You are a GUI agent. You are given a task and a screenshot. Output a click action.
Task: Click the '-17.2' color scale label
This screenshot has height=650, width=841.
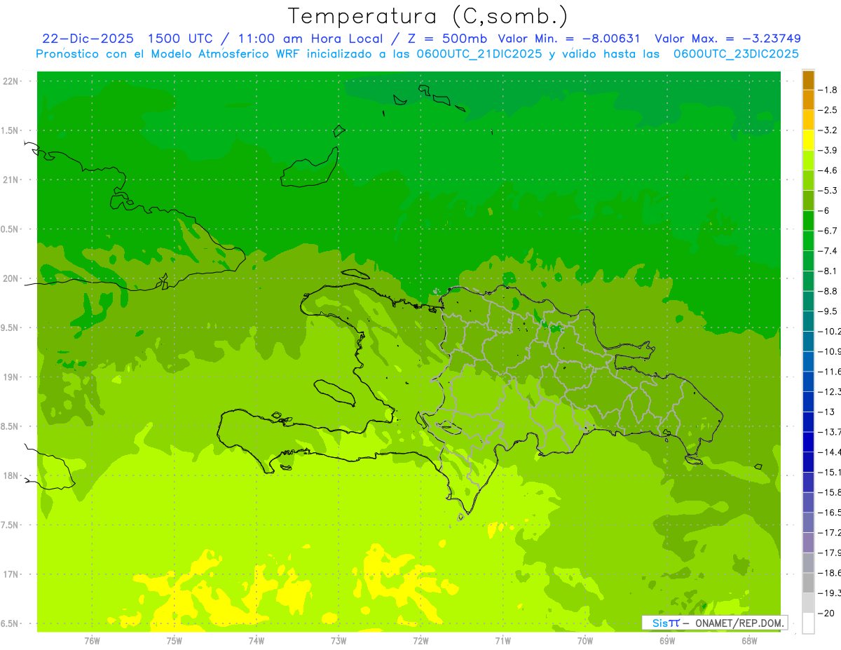(829, 533)
